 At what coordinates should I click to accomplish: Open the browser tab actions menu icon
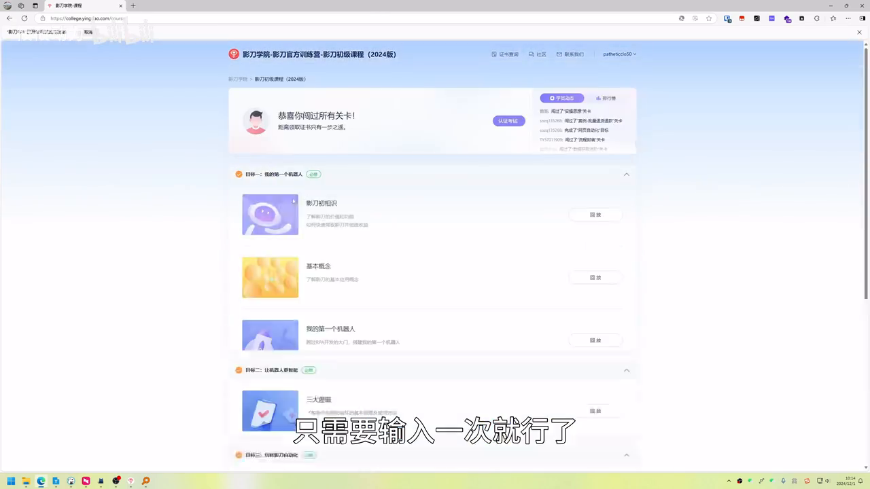point(35,5)
